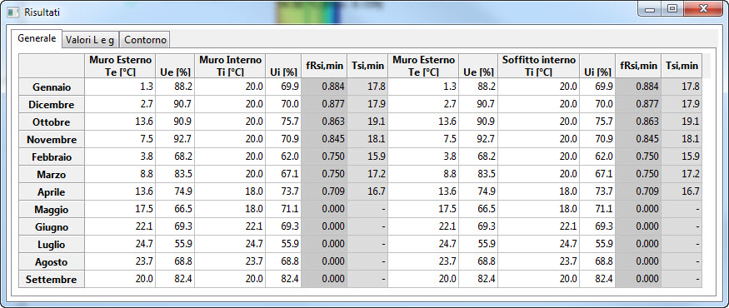Close the Risultati window
This screenshot has height=308, width=729.
click(x=703, y=9)
